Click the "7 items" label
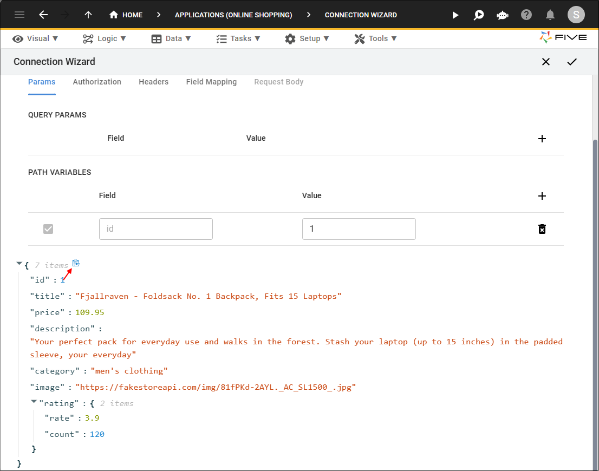The image size is (599, 471). click(x=51, y=265)
